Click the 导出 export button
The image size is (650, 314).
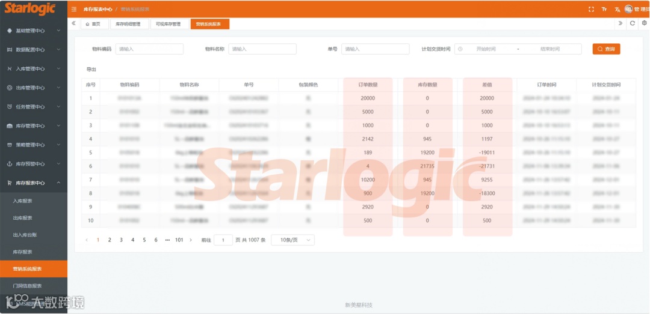pyautogui.click(x=91, y=70)
